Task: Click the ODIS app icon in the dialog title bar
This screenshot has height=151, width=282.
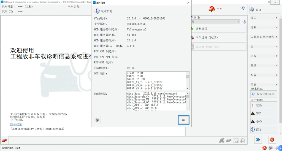Action: click(94, 3)
